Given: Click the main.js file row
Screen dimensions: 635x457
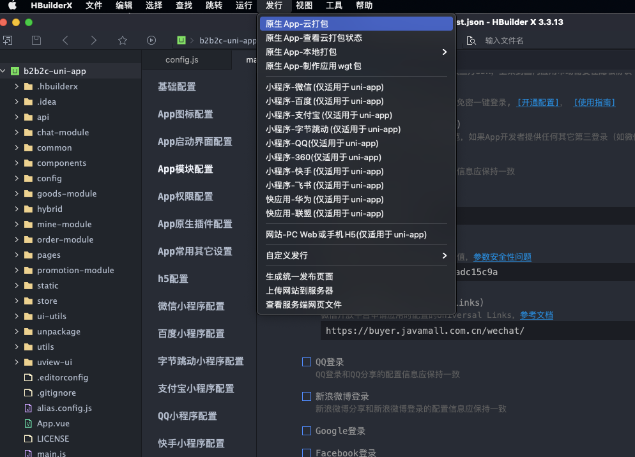Looking at the screenshot, I should pyautogui.click(x=71, y=453).
